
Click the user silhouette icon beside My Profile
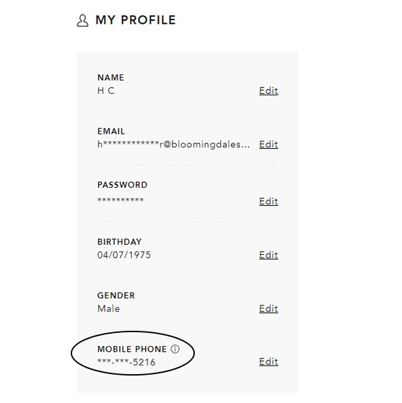coord(82,20)
